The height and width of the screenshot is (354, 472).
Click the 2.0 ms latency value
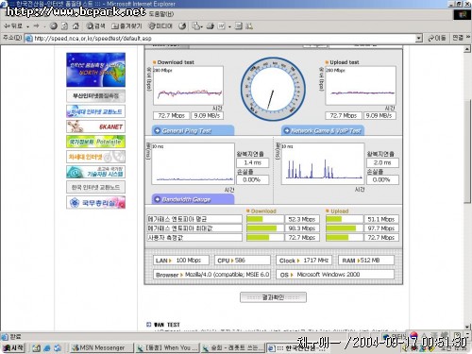click(x=382, y=162)
